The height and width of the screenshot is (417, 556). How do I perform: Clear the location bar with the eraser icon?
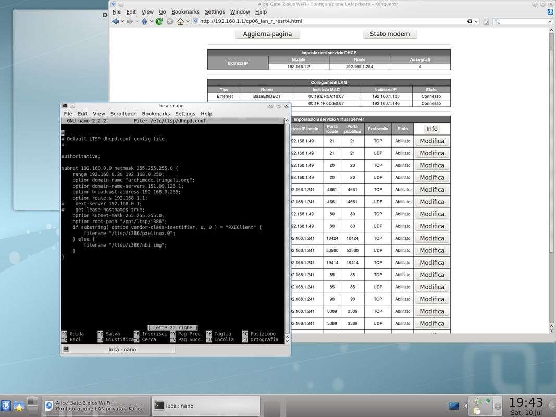[x=470, y=21]
